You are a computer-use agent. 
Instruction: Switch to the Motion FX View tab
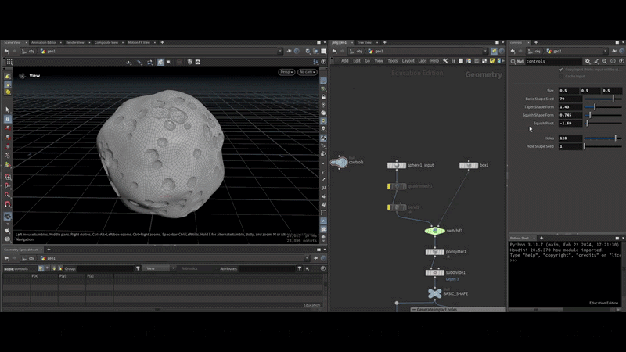139,42
